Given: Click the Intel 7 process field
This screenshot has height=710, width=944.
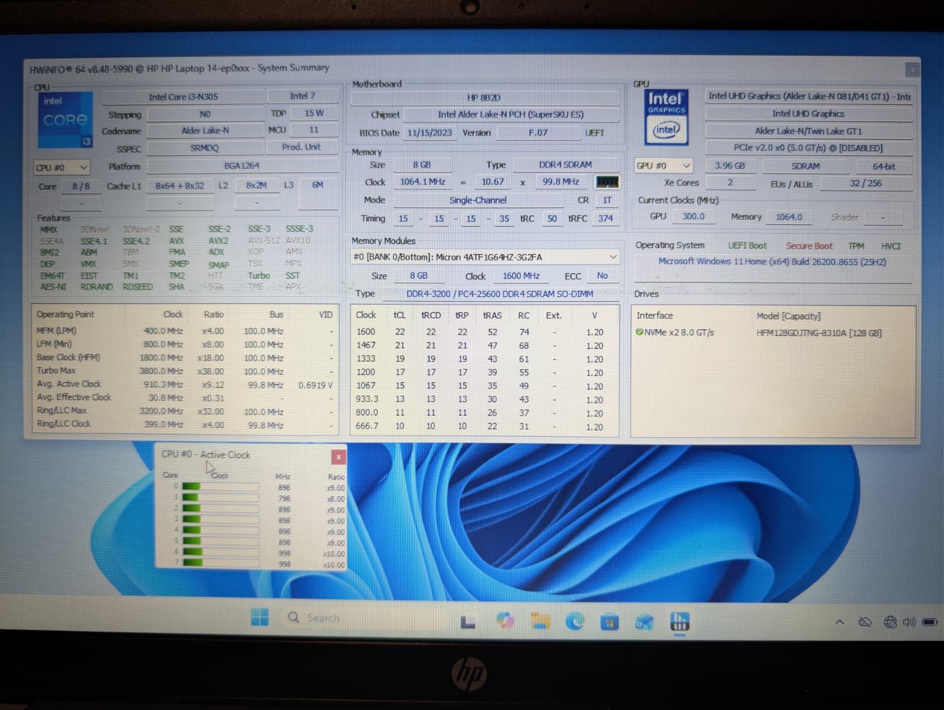Looking at the screenshot, I should point(303,96).
